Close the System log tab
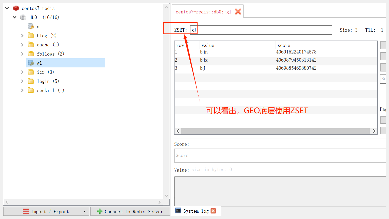389x219 pixels. tap(213, 211)
